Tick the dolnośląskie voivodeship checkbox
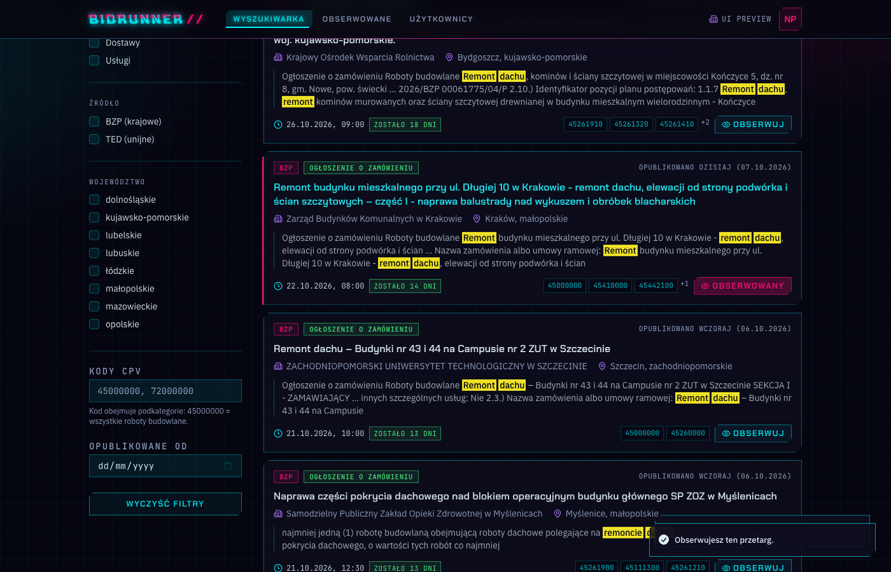The width and height of the screenshot is (891, 572). [x=94, y=200]
